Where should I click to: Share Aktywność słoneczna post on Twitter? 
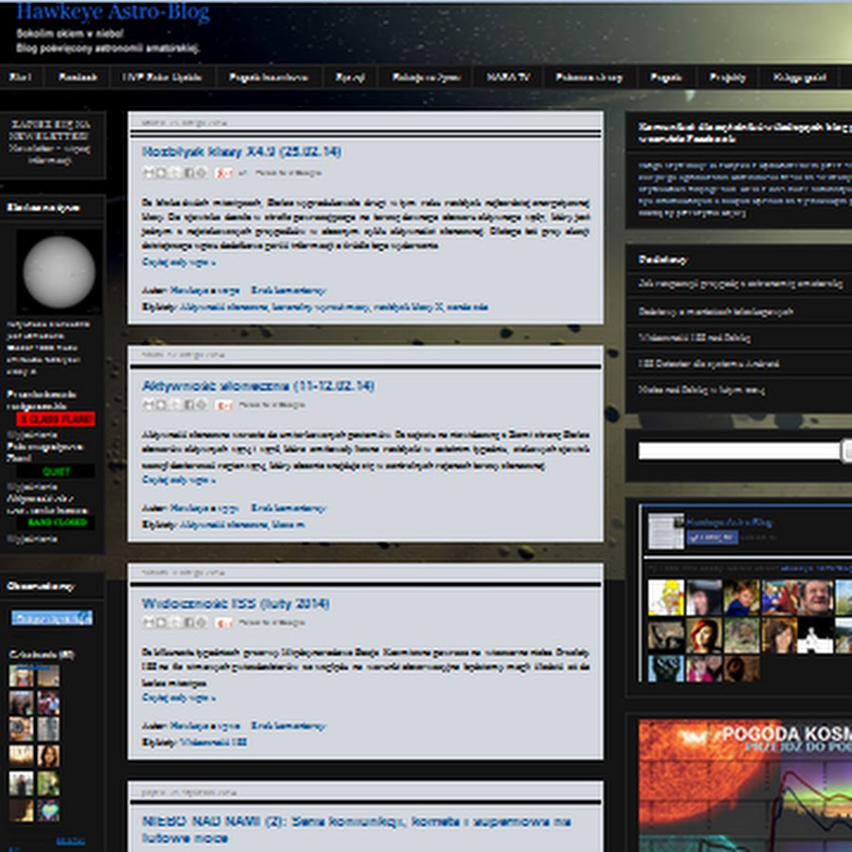(175, 404)
